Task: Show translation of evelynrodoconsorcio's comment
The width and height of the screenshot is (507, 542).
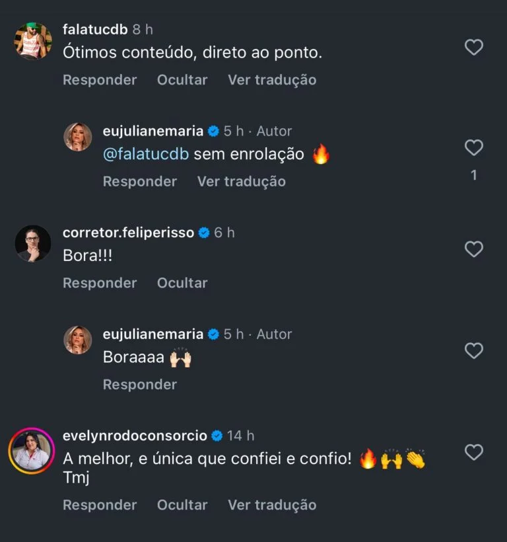Action: 272,505
